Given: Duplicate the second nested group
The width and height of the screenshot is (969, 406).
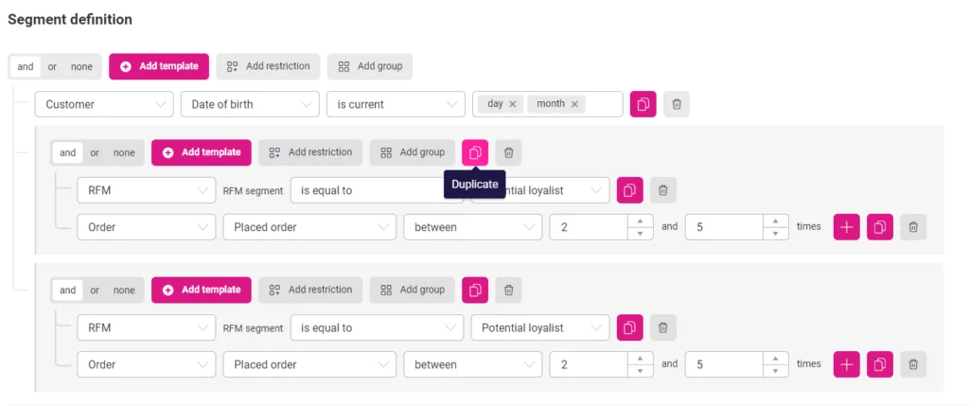Looking at the screenshot, I should coord(475,290).
